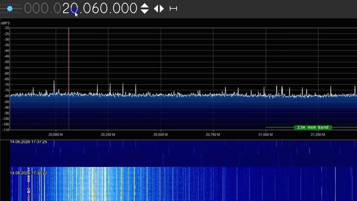Click the dBFS axis unit label
This screenshot has height=201, width=357.
click(6, 23)
